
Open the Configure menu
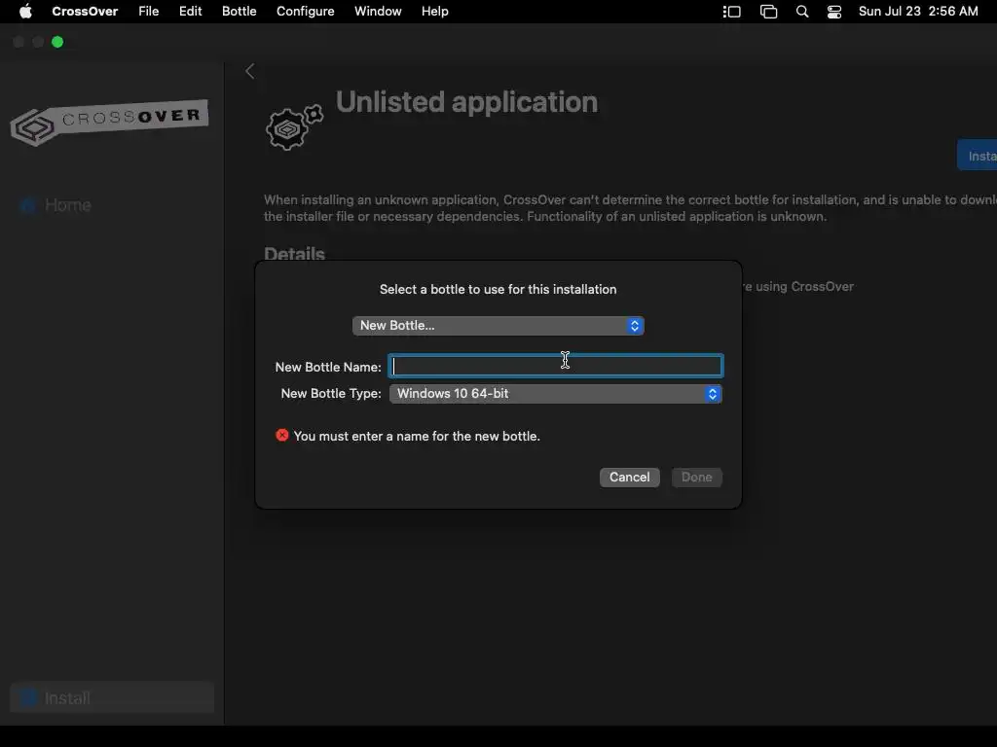tap(305, 12)
